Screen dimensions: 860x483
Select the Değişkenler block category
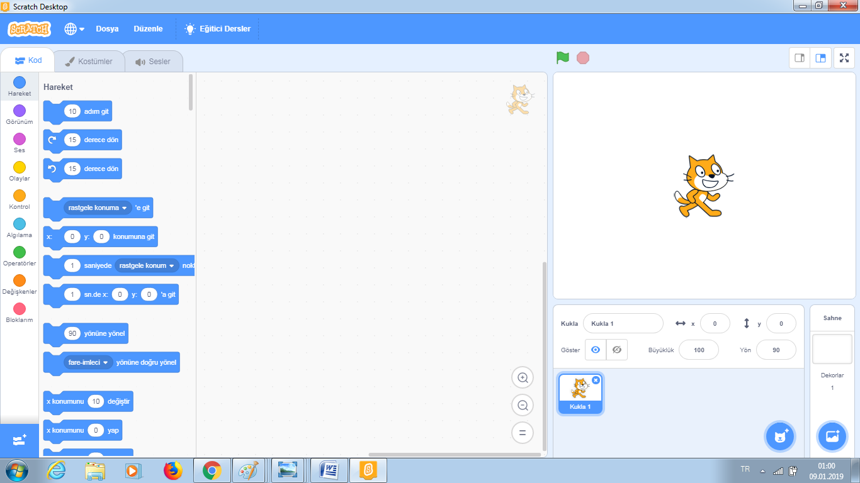20,284
